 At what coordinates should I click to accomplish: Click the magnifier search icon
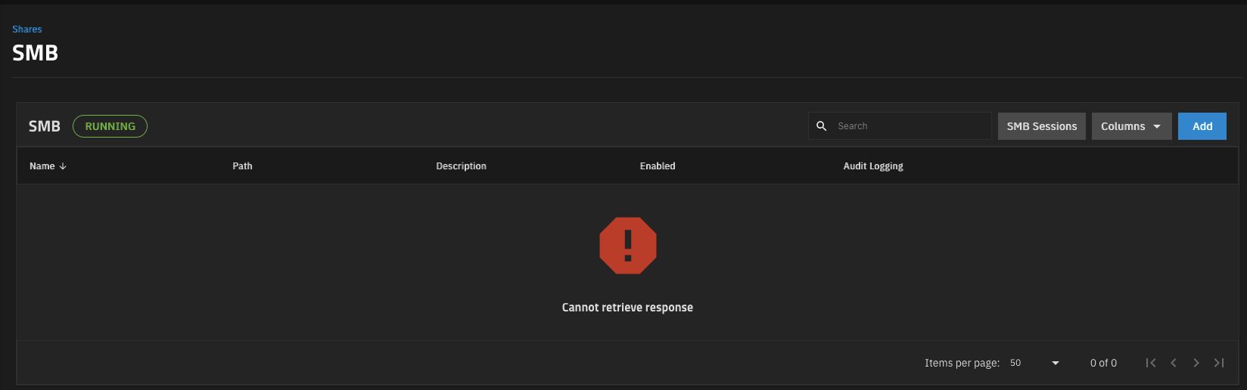pos(821,126)
